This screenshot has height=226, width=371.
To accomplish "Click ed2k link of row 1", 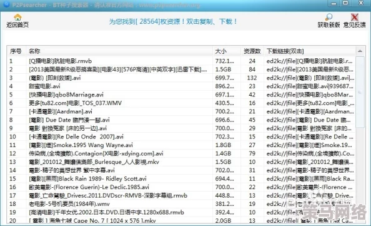I will click(309, 61).
